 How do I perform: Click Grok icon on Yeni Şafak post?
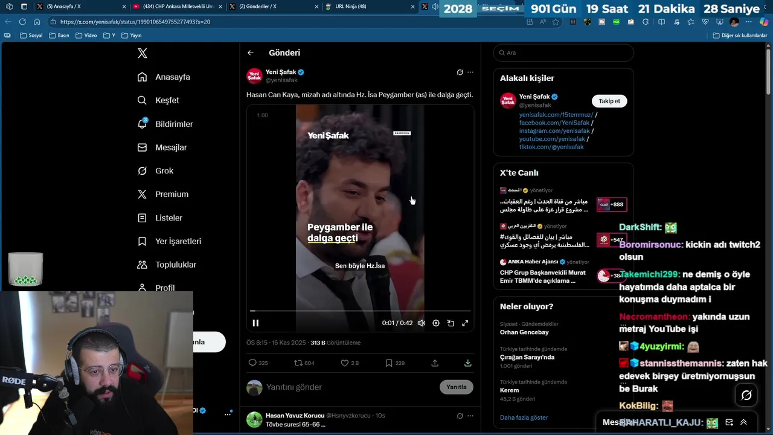click(x=460, y=72)
